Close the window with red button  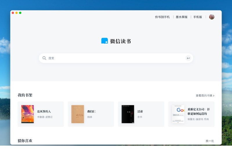point(13,13)
